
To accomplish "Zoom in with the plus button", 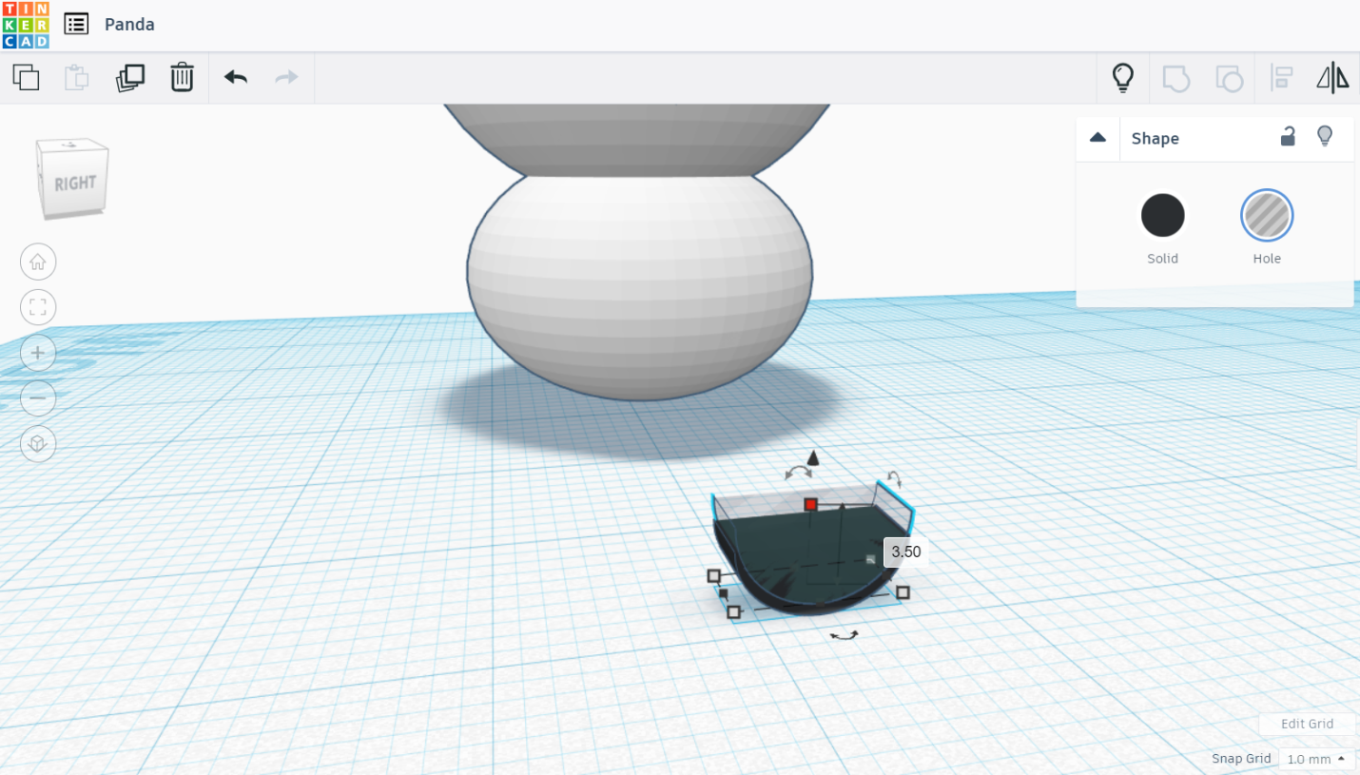I will point(38,353).
